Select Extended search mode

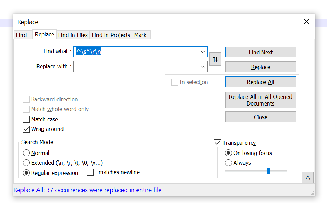pos(26,163)
